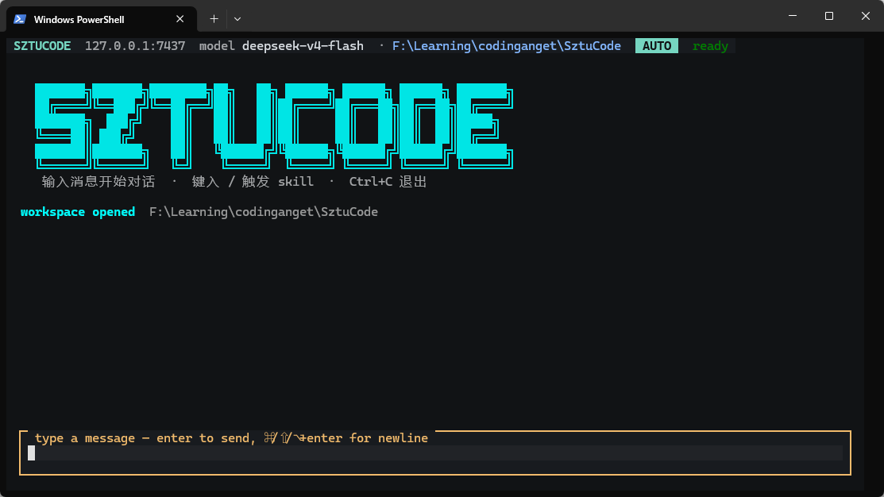
Task: Click the green ready status text
Action: (x=710, y=45)
